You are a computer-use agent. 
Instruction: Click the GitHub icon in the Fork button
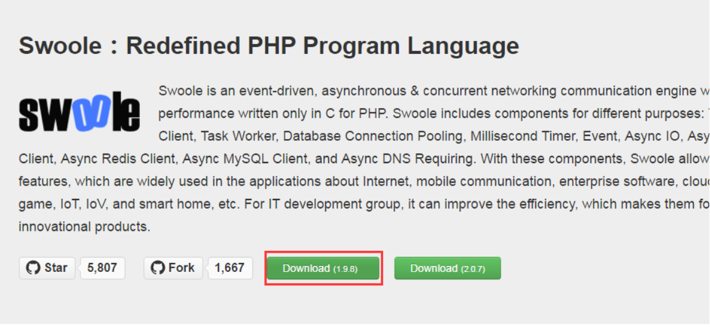coord(157,268)
